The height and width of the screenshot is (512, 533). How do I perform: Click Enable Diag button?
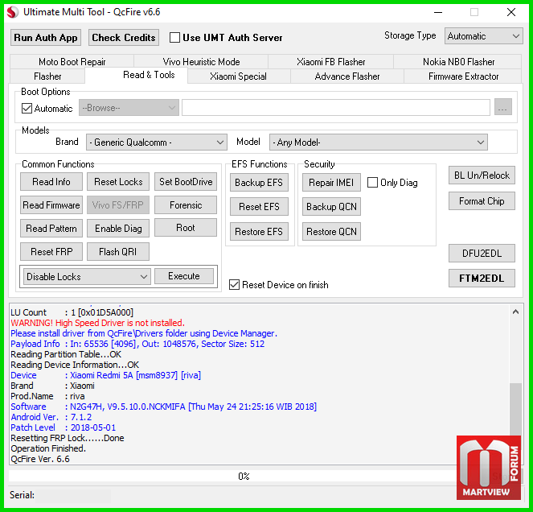118,228
